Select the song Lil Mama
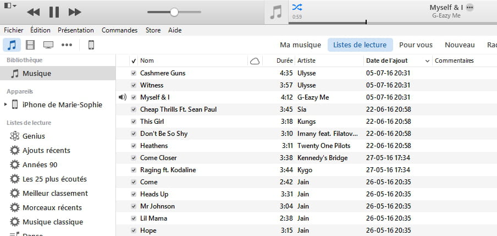 (x=154, y=218)
